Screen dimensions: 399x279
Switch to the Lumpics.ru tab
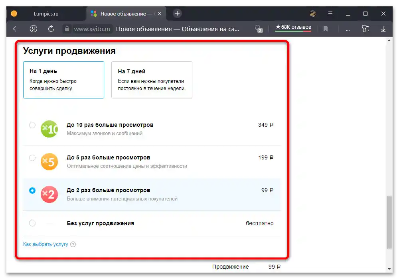click(x=46, y=13)
